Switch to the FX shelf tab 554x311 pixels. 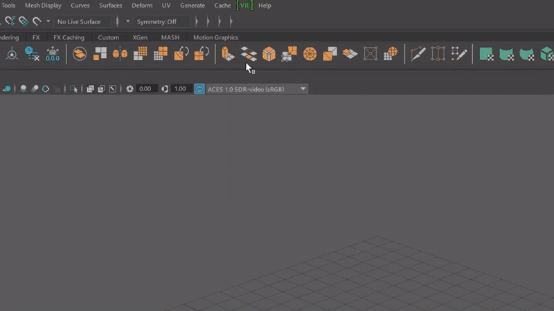click(x=36, y=37)
